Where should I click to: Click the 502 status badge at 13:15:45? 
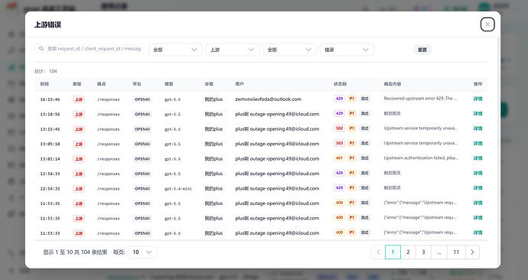click(340, 129)
